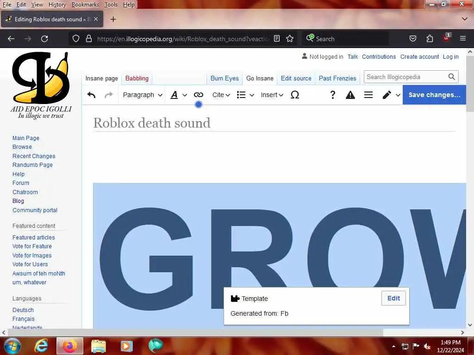The height and width of the screenshot is (355, 474).
Task: Click the uBlock extension icon with badge
Action: 446,38
